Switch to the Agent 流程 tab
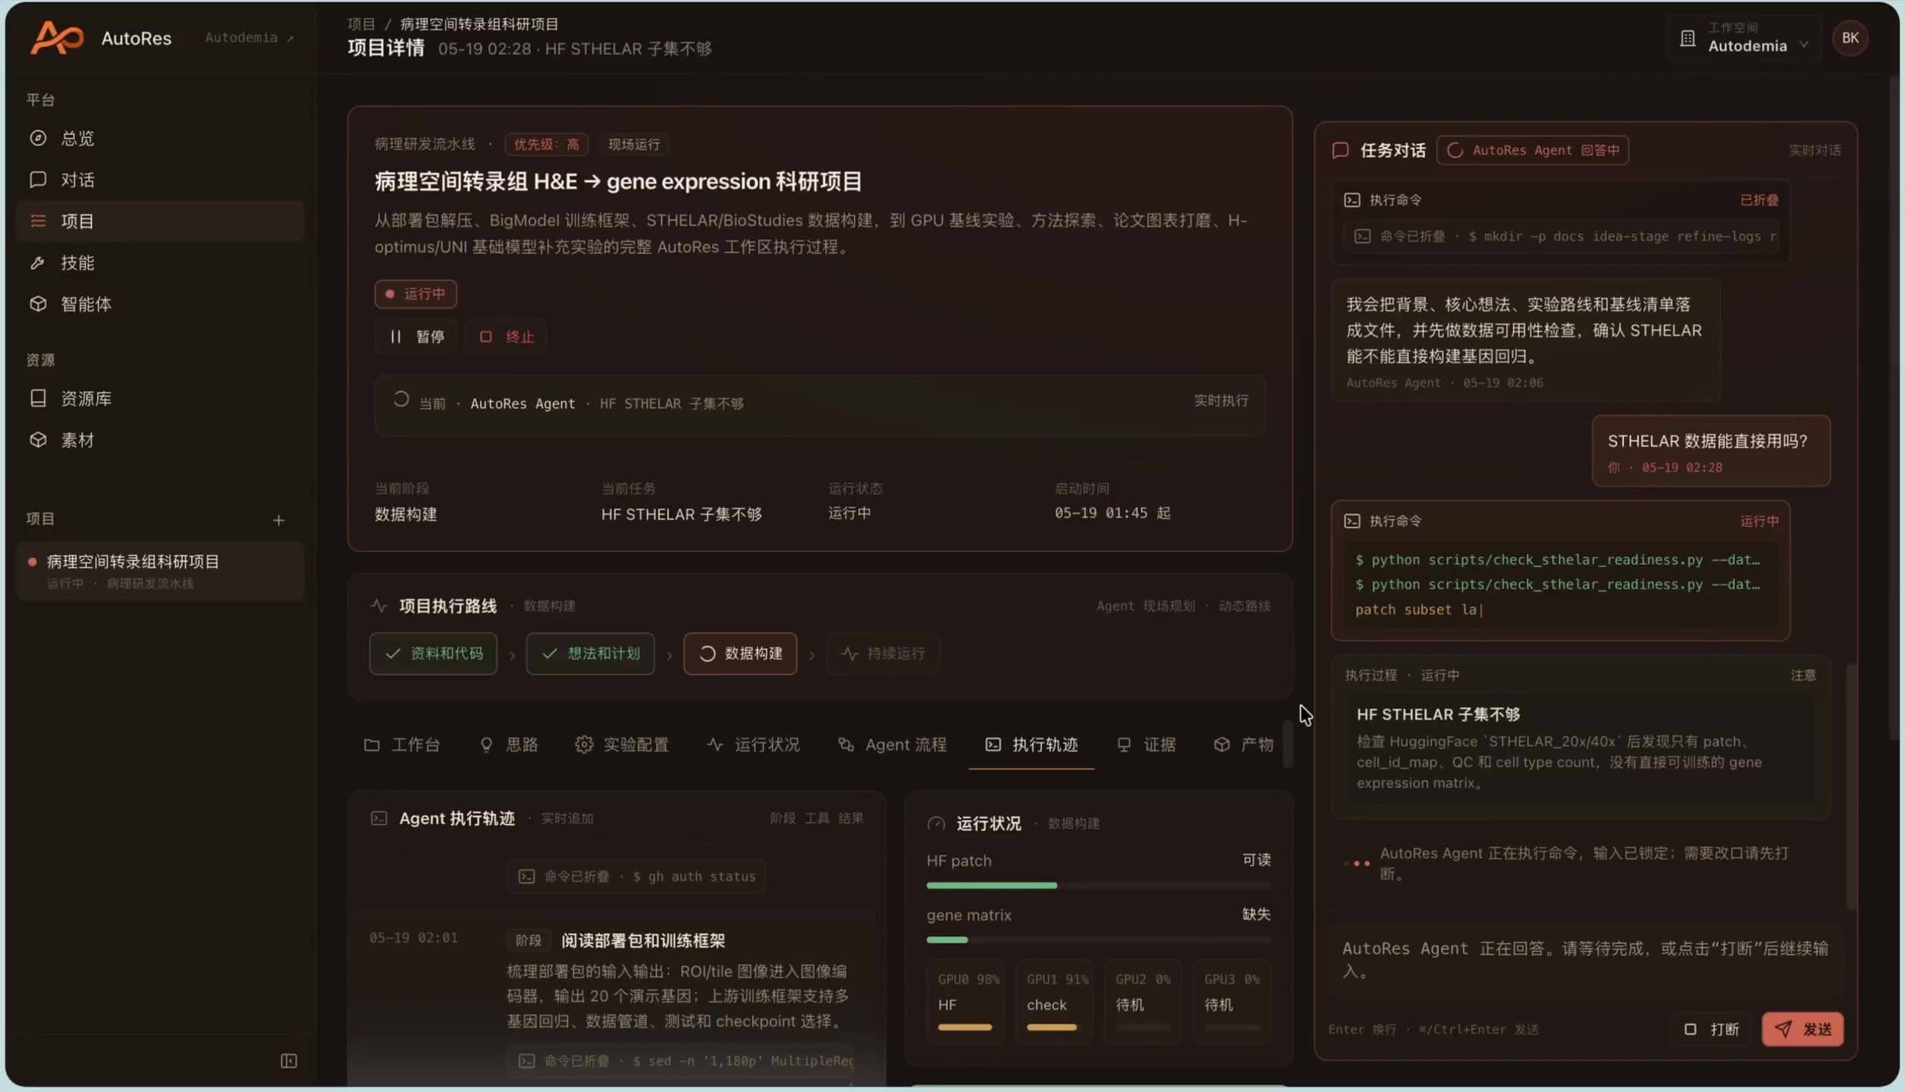The width and height of the screenshot is (1905, 1092). tap(892, 745)
